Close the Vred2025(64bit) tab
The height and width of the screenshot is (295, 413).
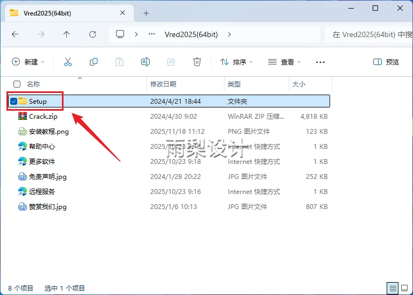(122, 13)
